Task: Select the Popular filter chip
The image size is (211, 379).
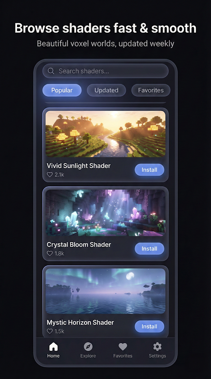Action: (62, 90)
